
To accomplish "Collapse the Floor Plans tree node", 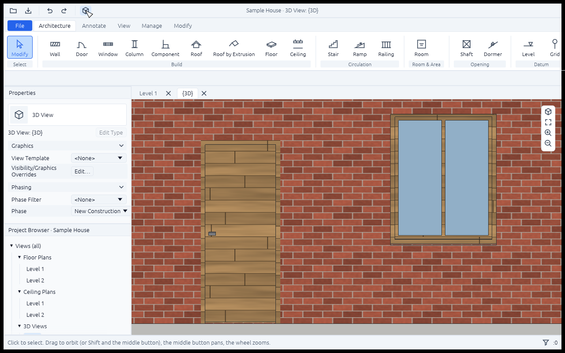I will pos(19,257).
